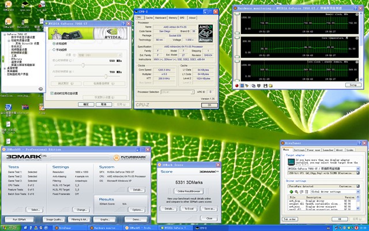
Task: Click the magnifier icon in RivaTuner driver settings
Action: pyautogui.click(x=296, y=192)
